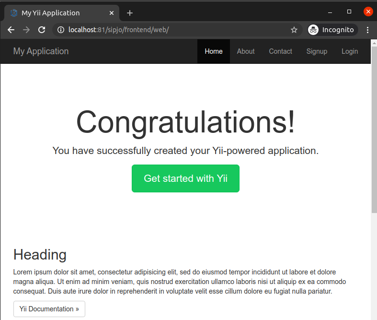Click the 'Heading' section title
The image size is (377, 320).
40,254
